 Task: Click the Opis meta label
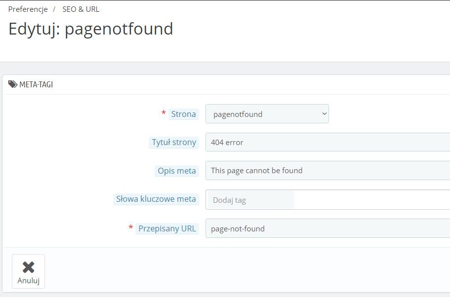(x=177, y=171)
